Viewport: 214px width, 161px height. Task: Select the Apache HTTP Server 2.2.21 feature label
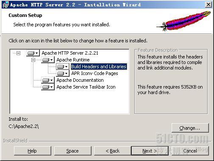tap(70, 53)
